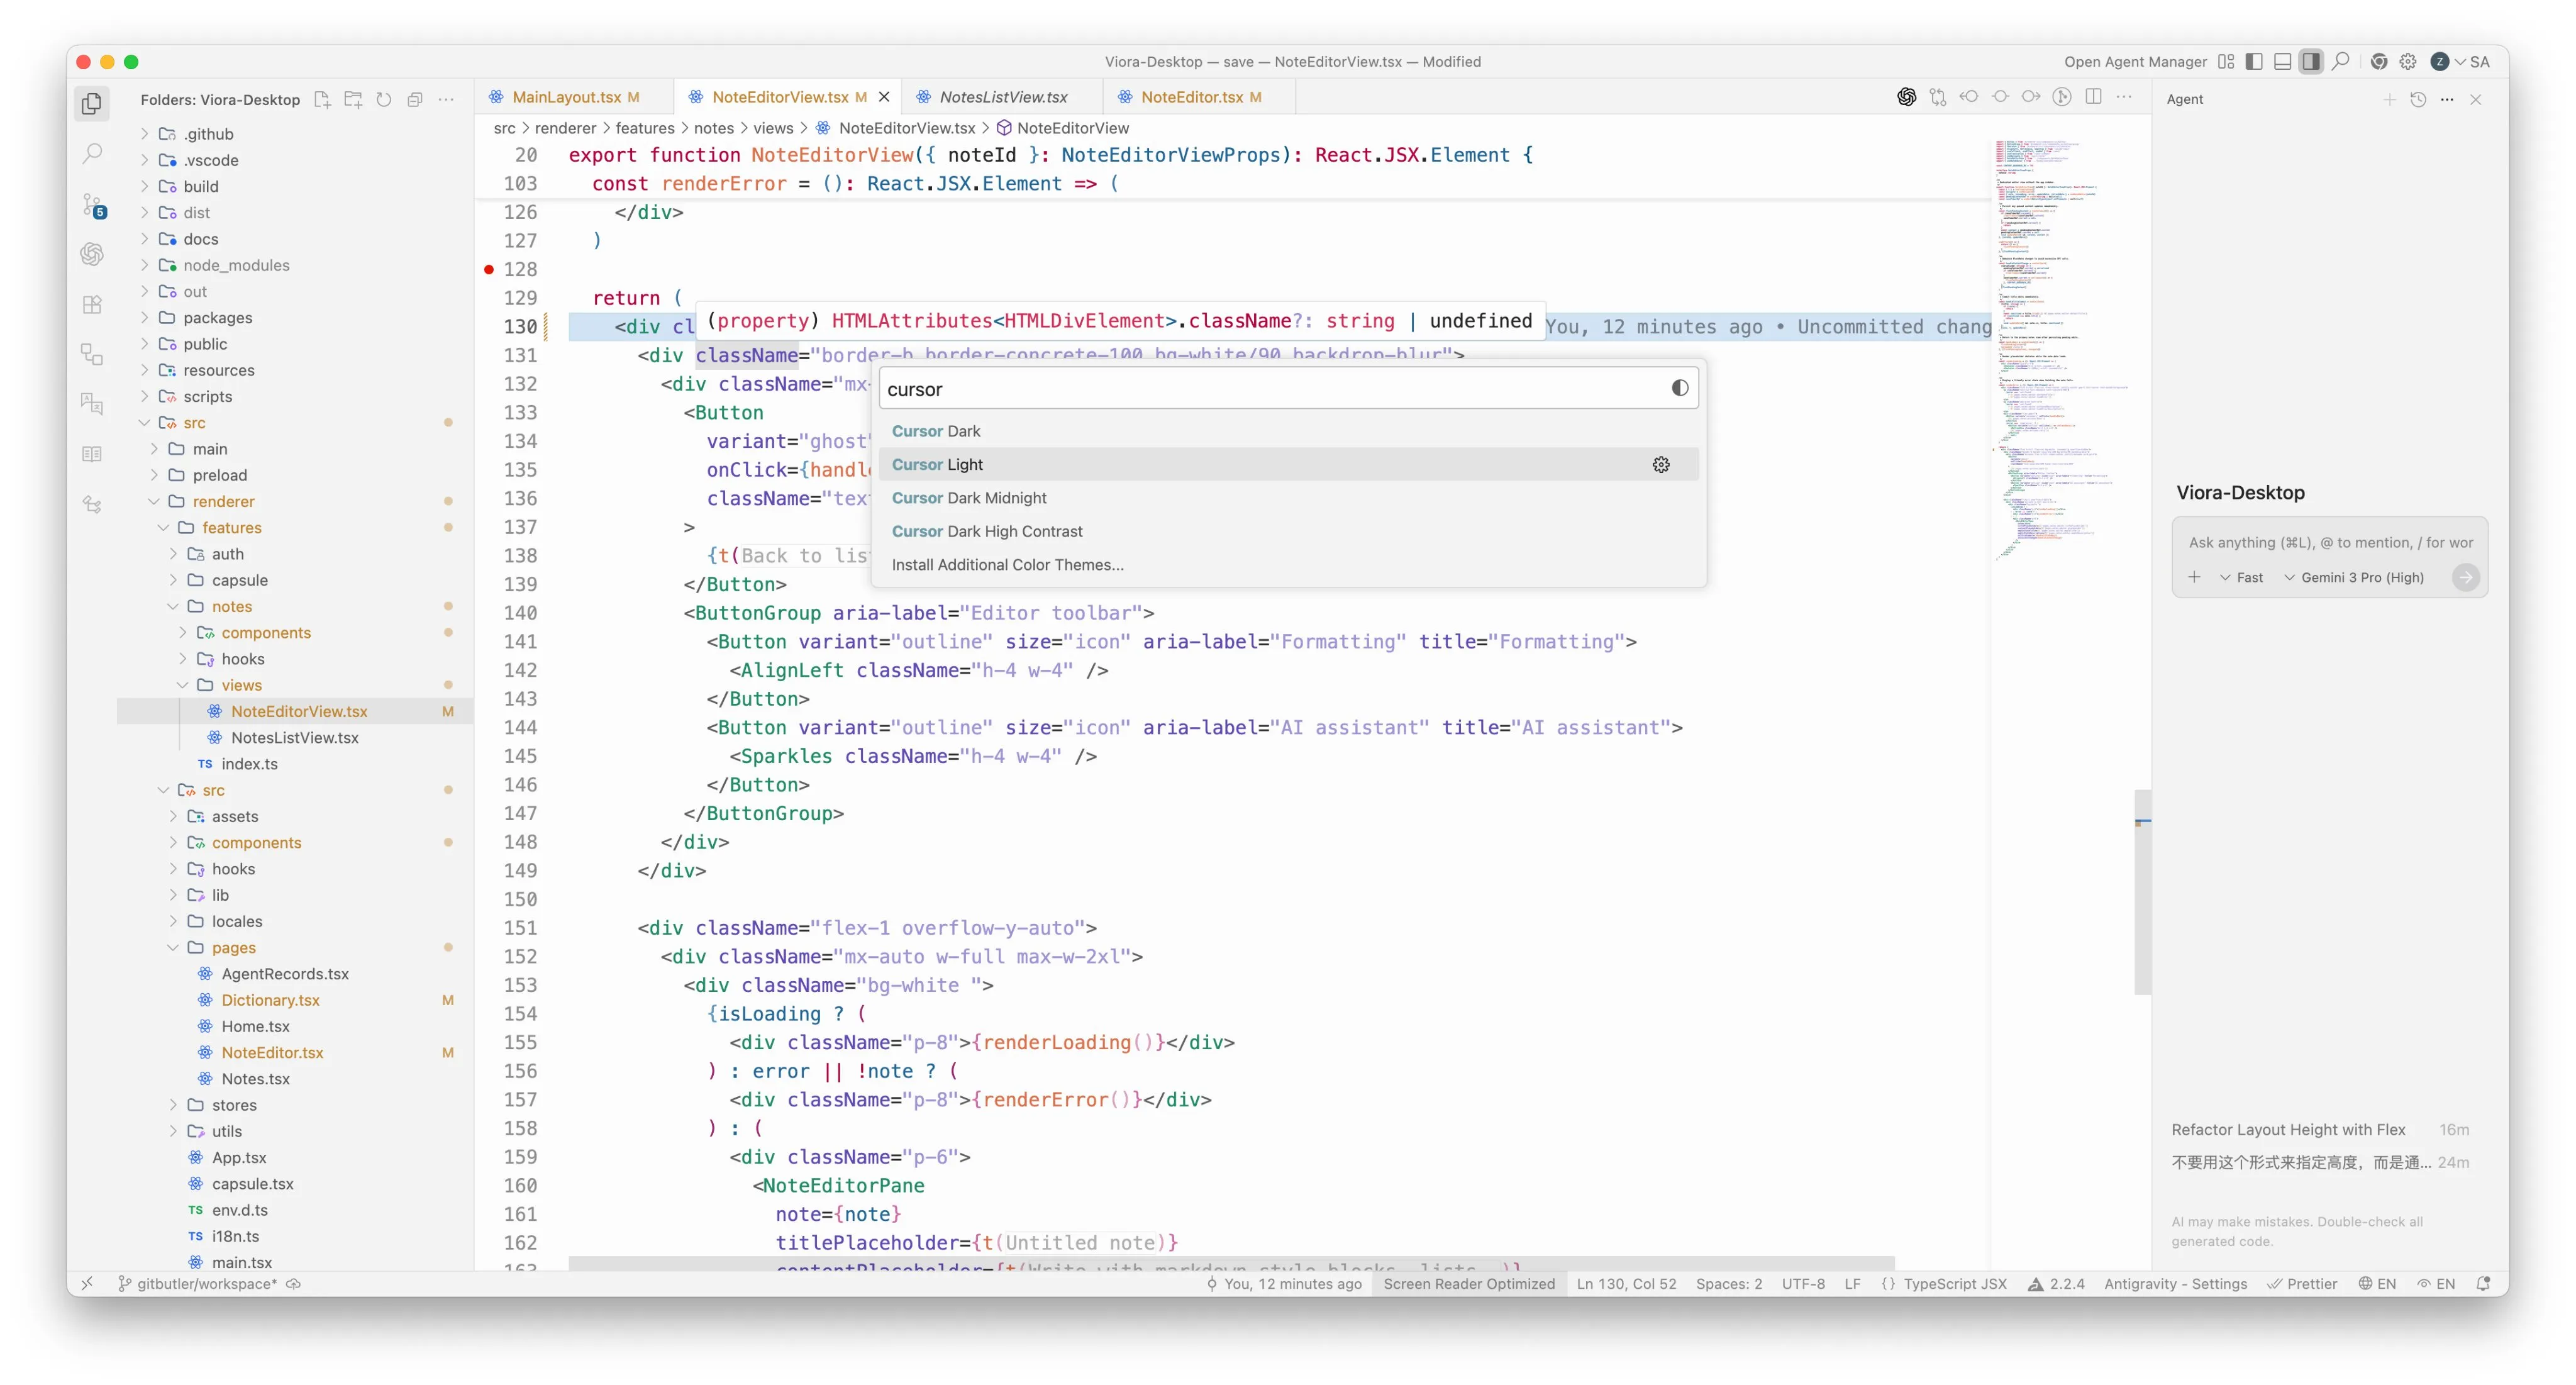2576x1385 pixels.
Task: Click Open Agent Manager in title bar
Action: 2135,62
